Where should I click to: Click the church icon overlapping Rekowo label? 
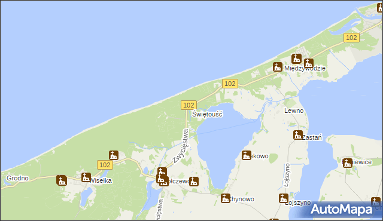pos(246,155)
